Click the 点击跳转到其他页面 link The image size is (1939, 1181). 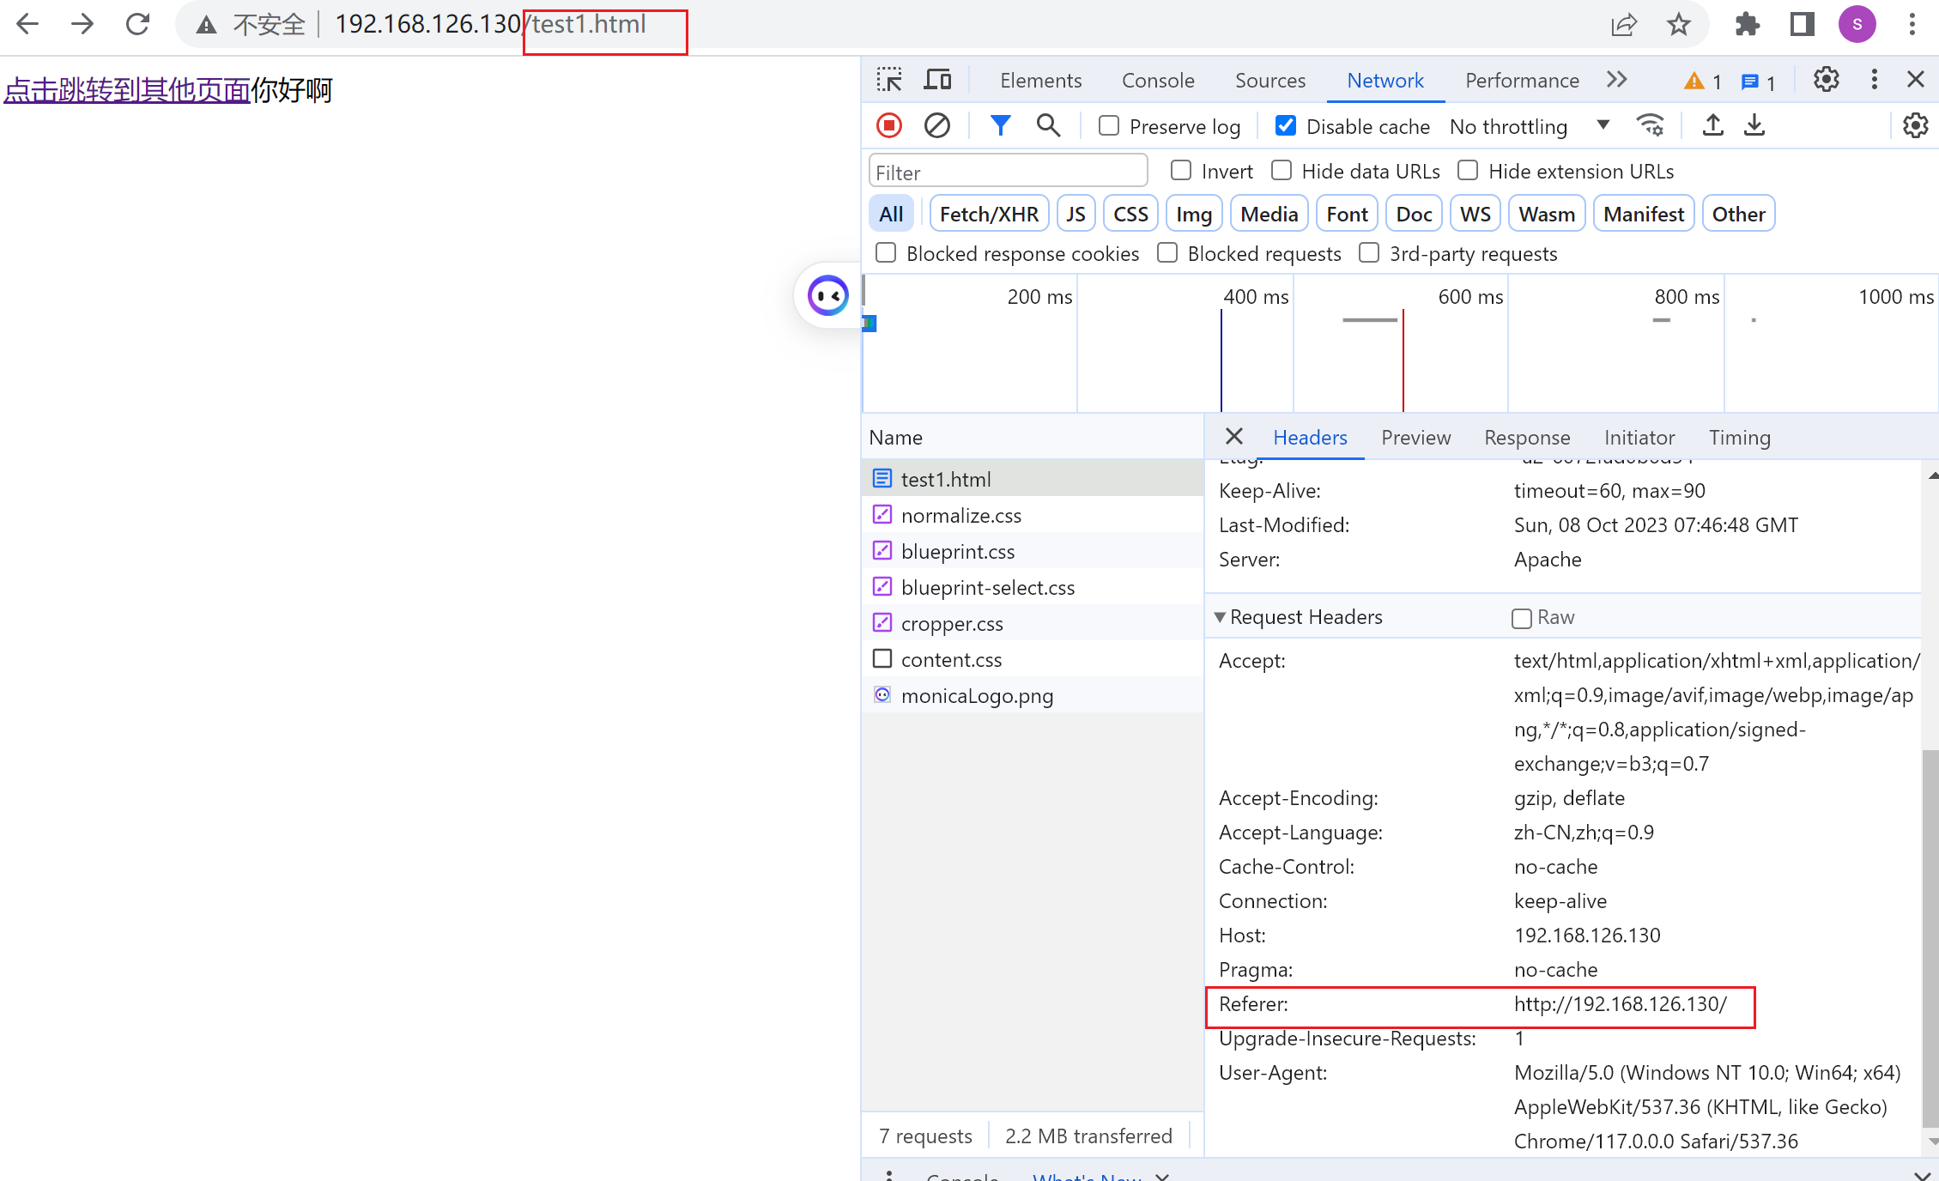(x=127, y=90)
